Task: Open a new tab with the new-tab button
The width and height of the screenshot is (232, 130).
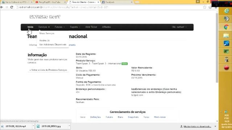Action: 137,2
